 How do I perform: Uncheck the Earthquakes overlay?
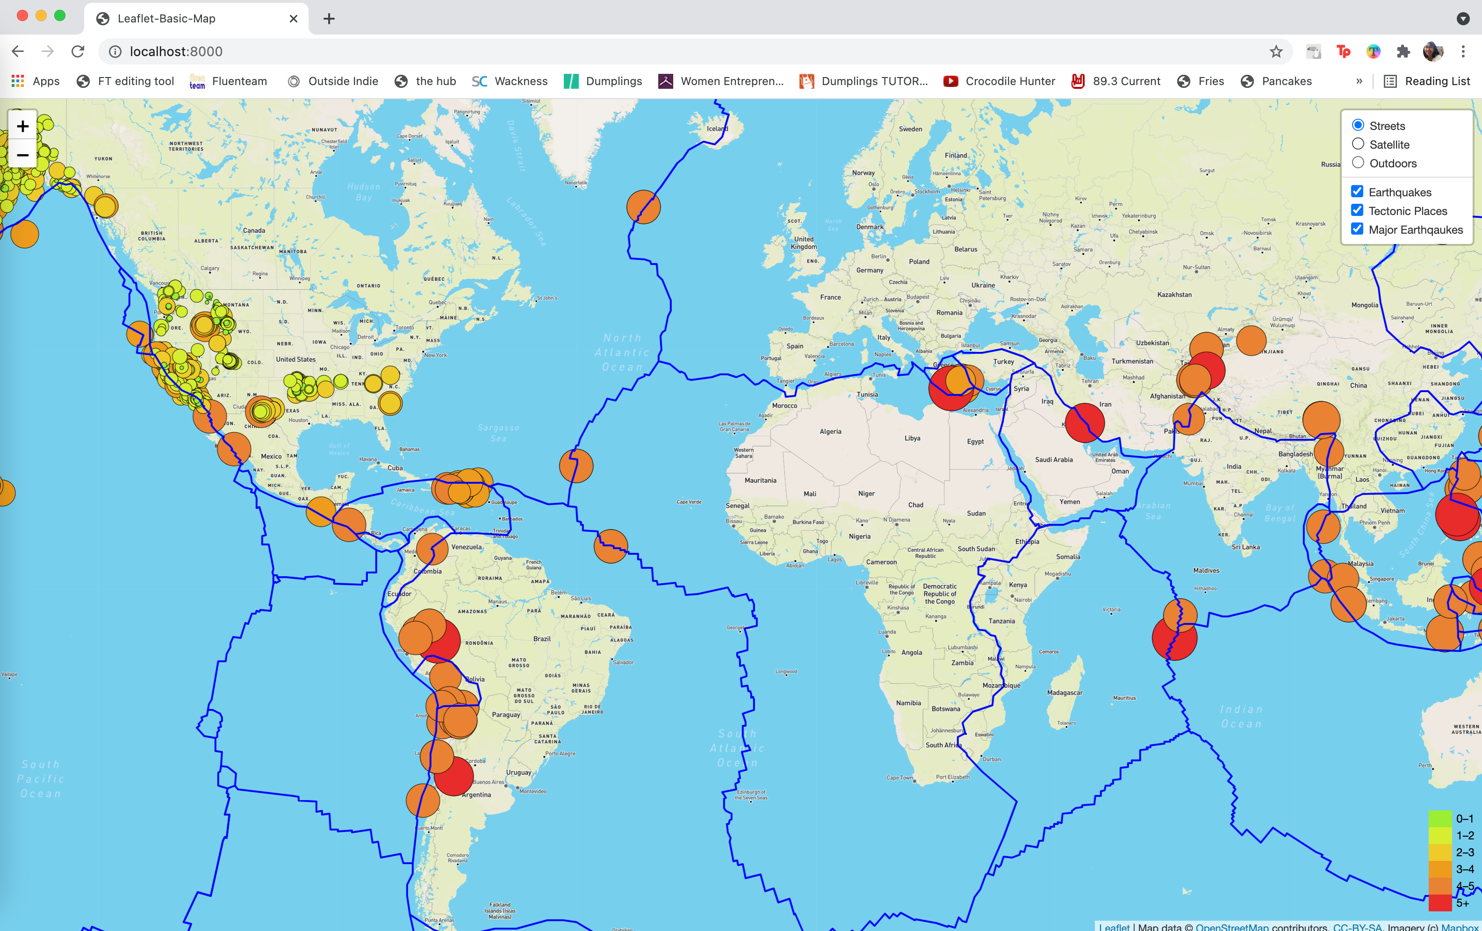coord(1357,191)
